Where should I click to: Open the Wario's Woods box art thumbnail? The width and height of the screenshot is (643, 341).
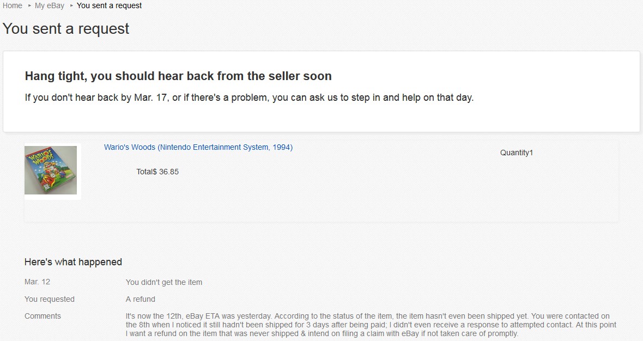(51, 170)
